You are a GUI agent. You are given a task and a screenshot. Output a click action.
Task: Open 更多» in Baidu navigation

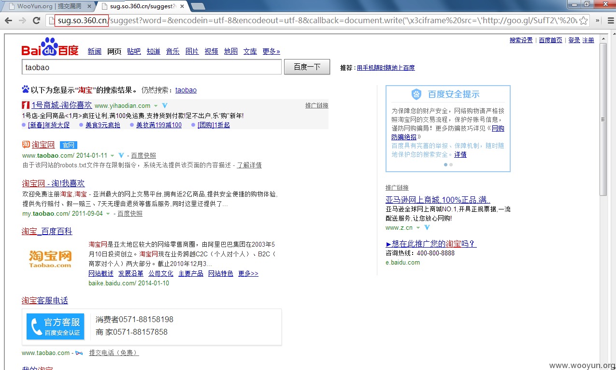coord(271,51)
